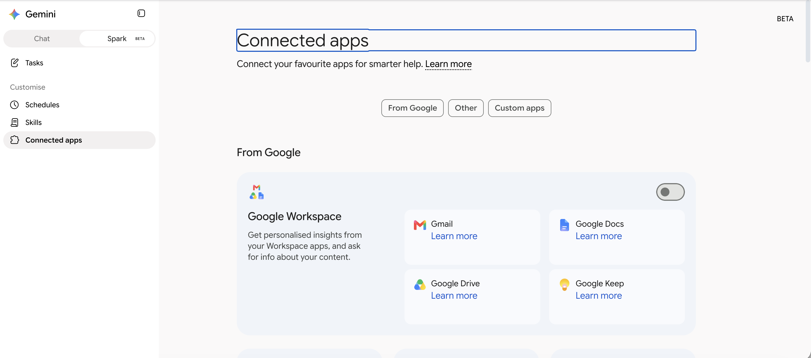Collapse the sidebar with the panel icon
The height and width of the screenshot is (358, 811).
pyautogui.click(x=141, y=13)
